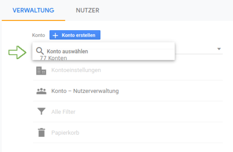
Task: Open Kontoeinstellungen
Action: click(x=76, y=70)
